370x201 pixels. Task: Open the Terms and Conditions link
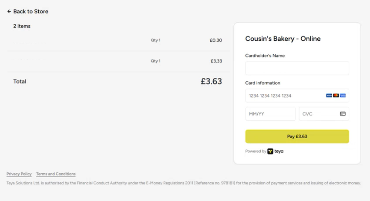56,174
